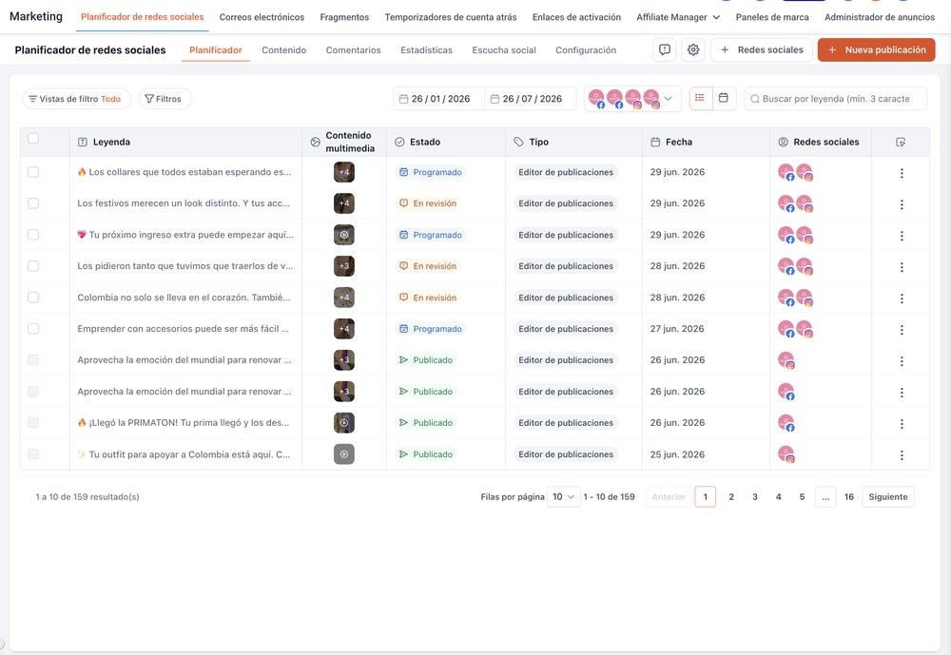The width and height of the screenshot is (951, 655).
Task: Go to page 2 of results
Action: coord(731,496)
